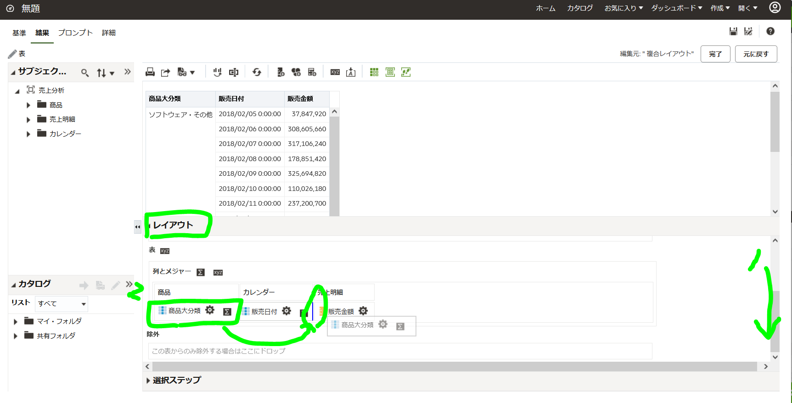This screenshot has width=792, height=403.
Task: Click the save analysis icon
Action: point(733,31)
